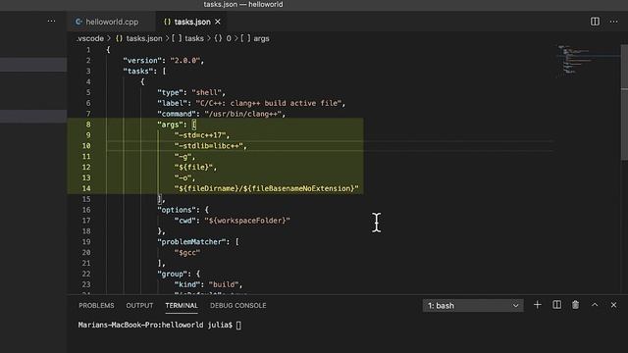The image size is (628, 353).
Task: Select the tasks.json editor tab
Action: point(192,22)
